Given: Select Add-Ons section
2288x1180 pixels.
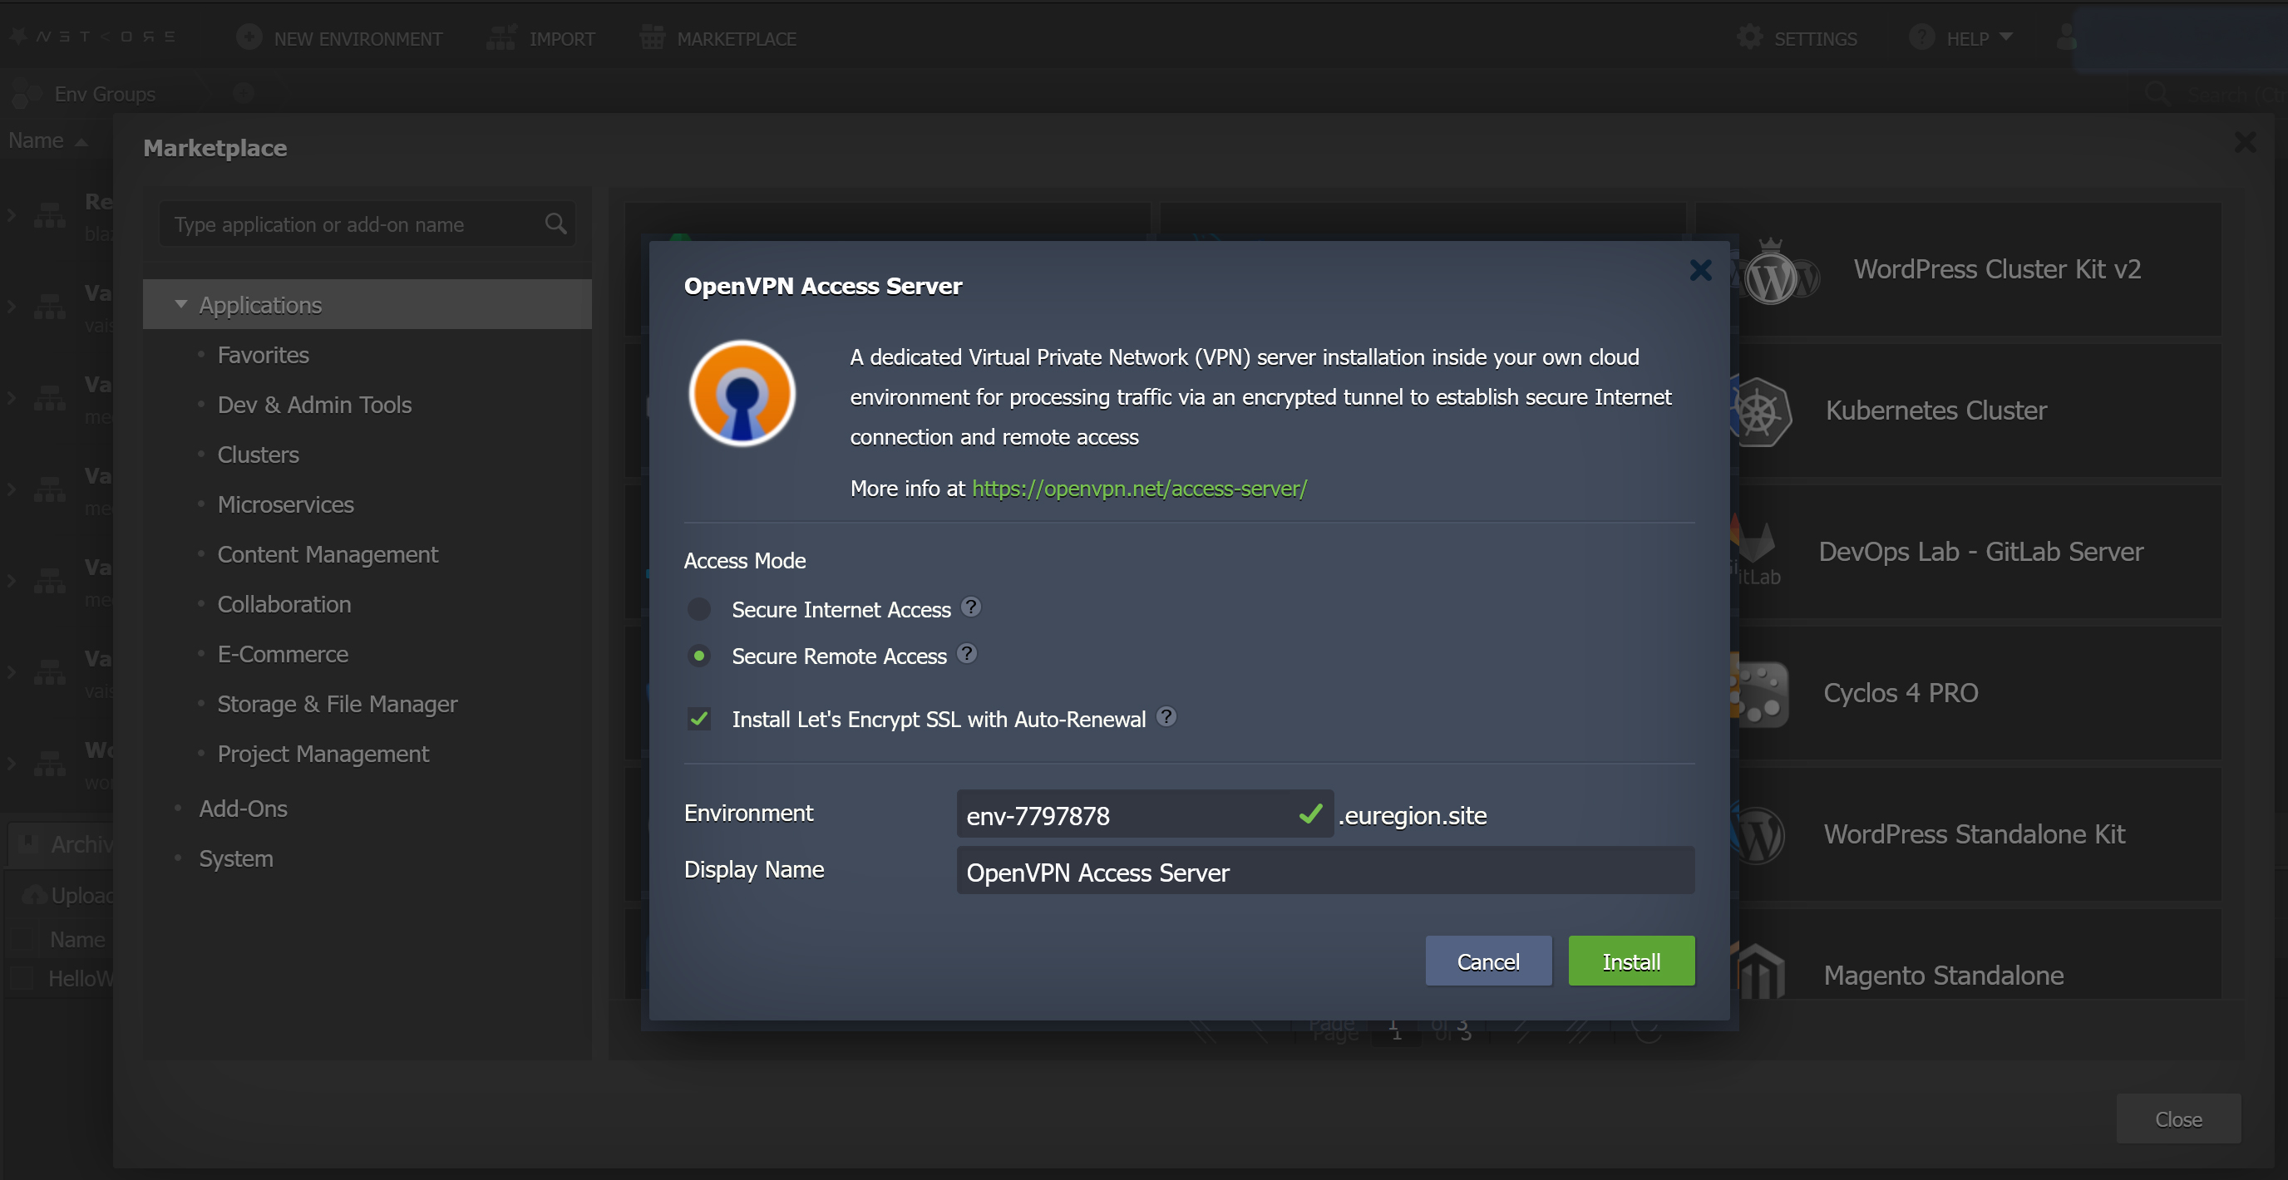Looking at the screenshot, I should click(244, 809).
